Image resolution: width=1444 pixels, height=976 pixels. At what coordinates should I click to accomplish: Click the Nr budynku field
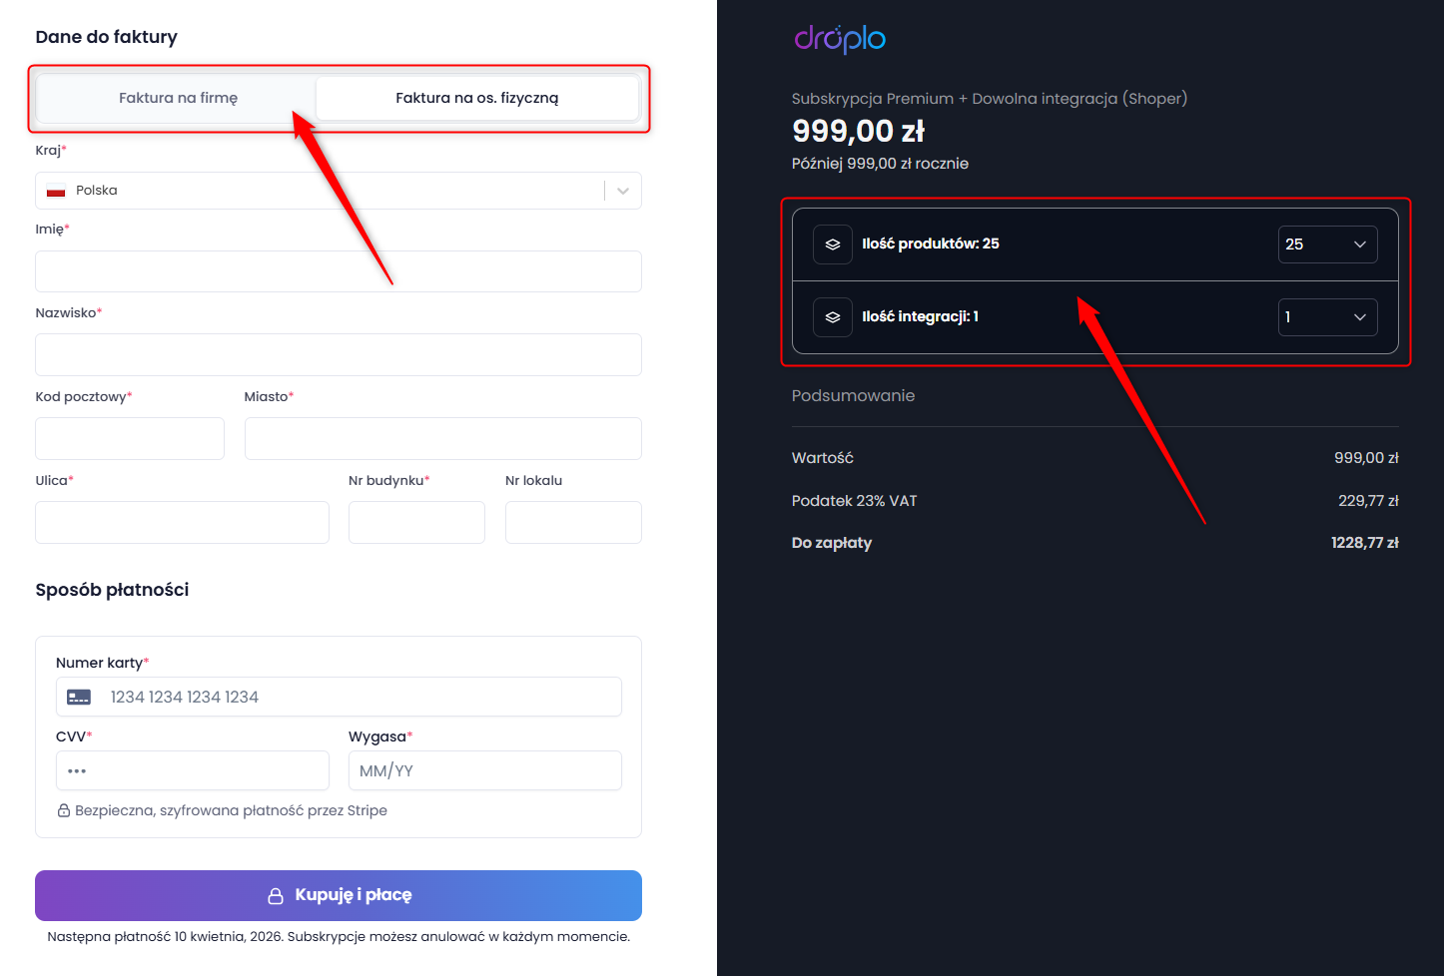click(416, 522)
